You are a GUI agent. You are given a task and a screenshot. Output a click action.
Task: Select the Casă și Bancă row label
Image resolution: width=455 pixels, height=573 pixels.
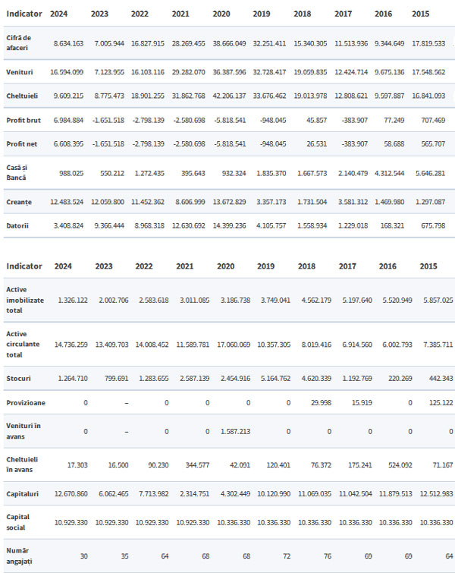pos(17,172)
